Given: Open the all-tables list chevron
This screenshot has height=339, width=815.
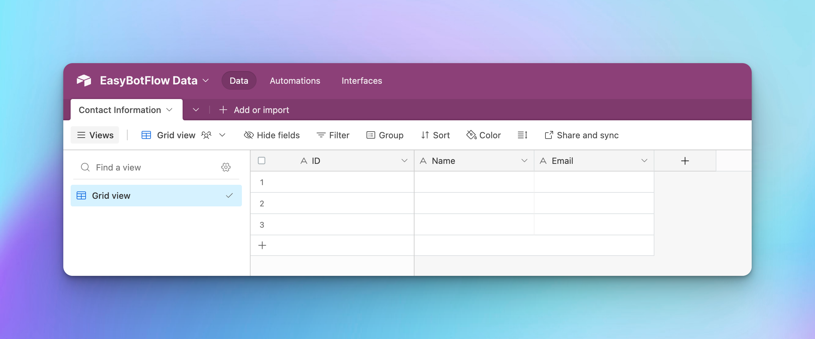Looking at the screenshot, I should click(x=196, y=110).
